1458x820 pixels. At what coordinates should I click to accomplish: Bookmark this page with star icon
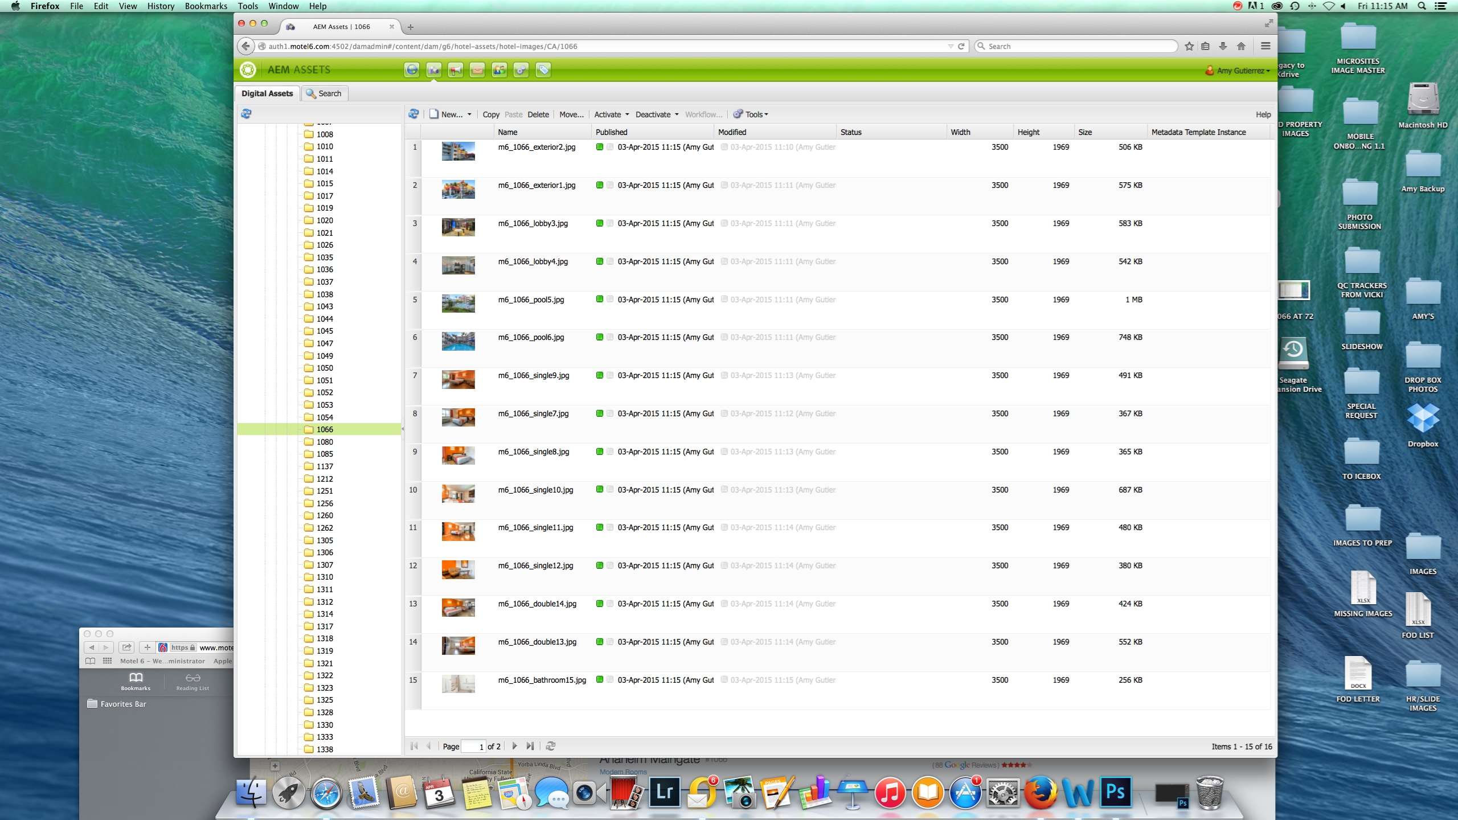1189,46
